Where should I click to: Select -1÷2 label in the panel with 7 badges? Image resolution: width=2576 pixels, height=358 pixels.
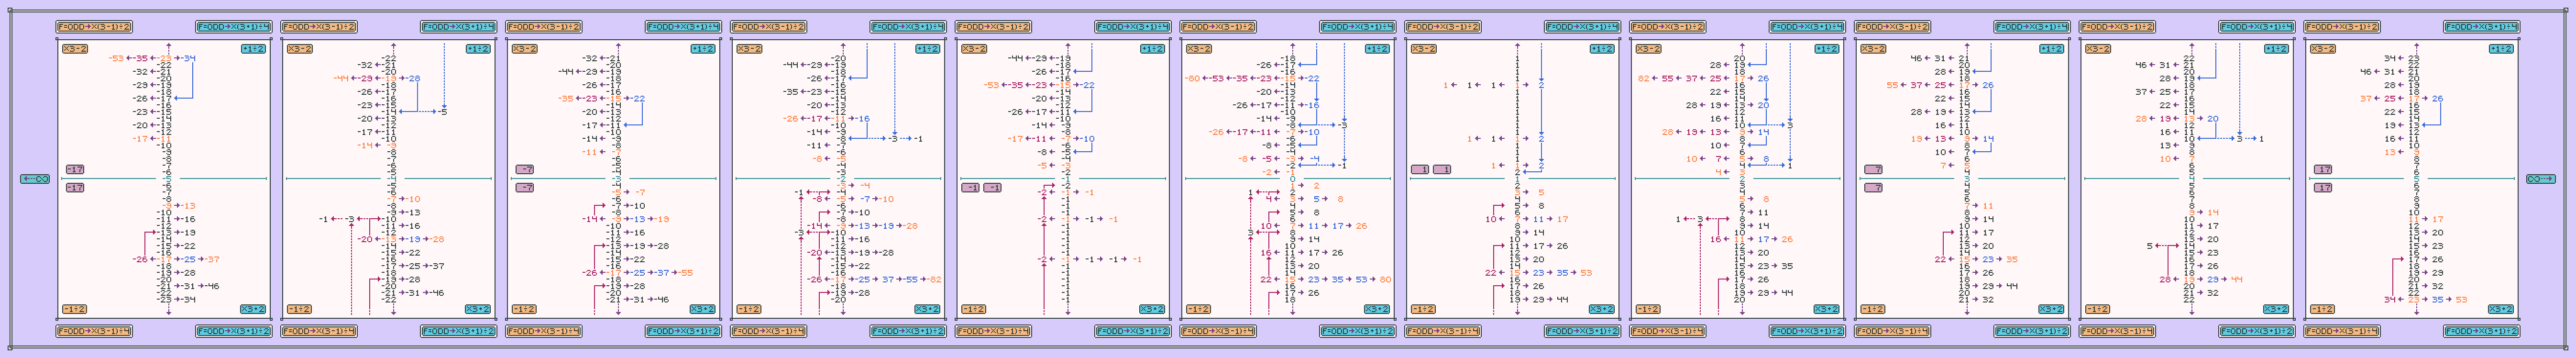[1873, 310]
